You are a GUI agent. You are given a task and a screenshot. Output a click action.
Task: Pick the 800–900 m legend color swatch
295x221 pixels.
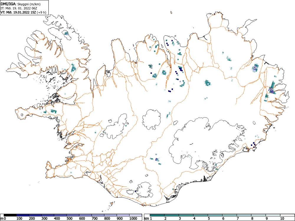pyautogui.click(x=110, y=215)
